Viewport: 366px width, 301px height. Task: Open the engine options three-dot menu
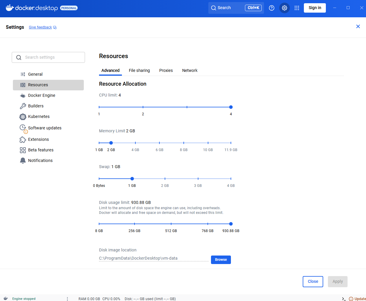(67, 299)
